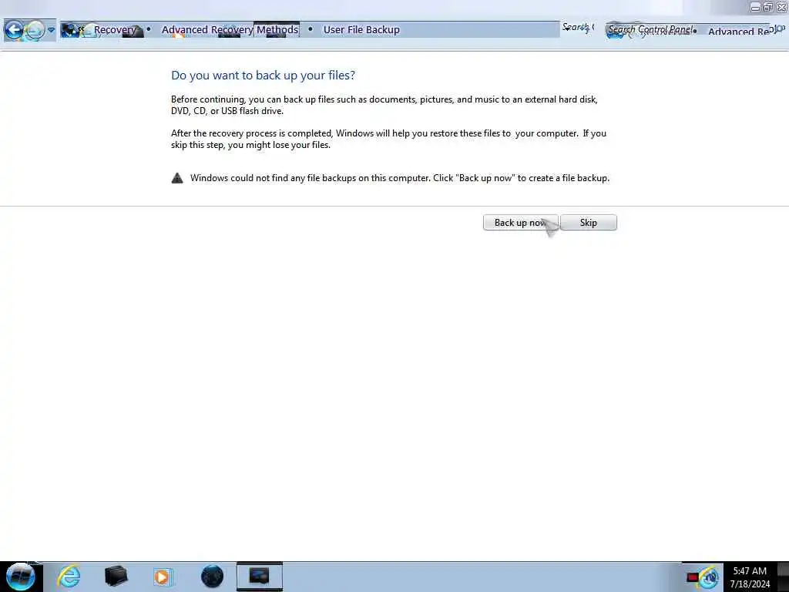789x592 pixels.
Task: Close the Recovery window
Action: coord(781,6)
